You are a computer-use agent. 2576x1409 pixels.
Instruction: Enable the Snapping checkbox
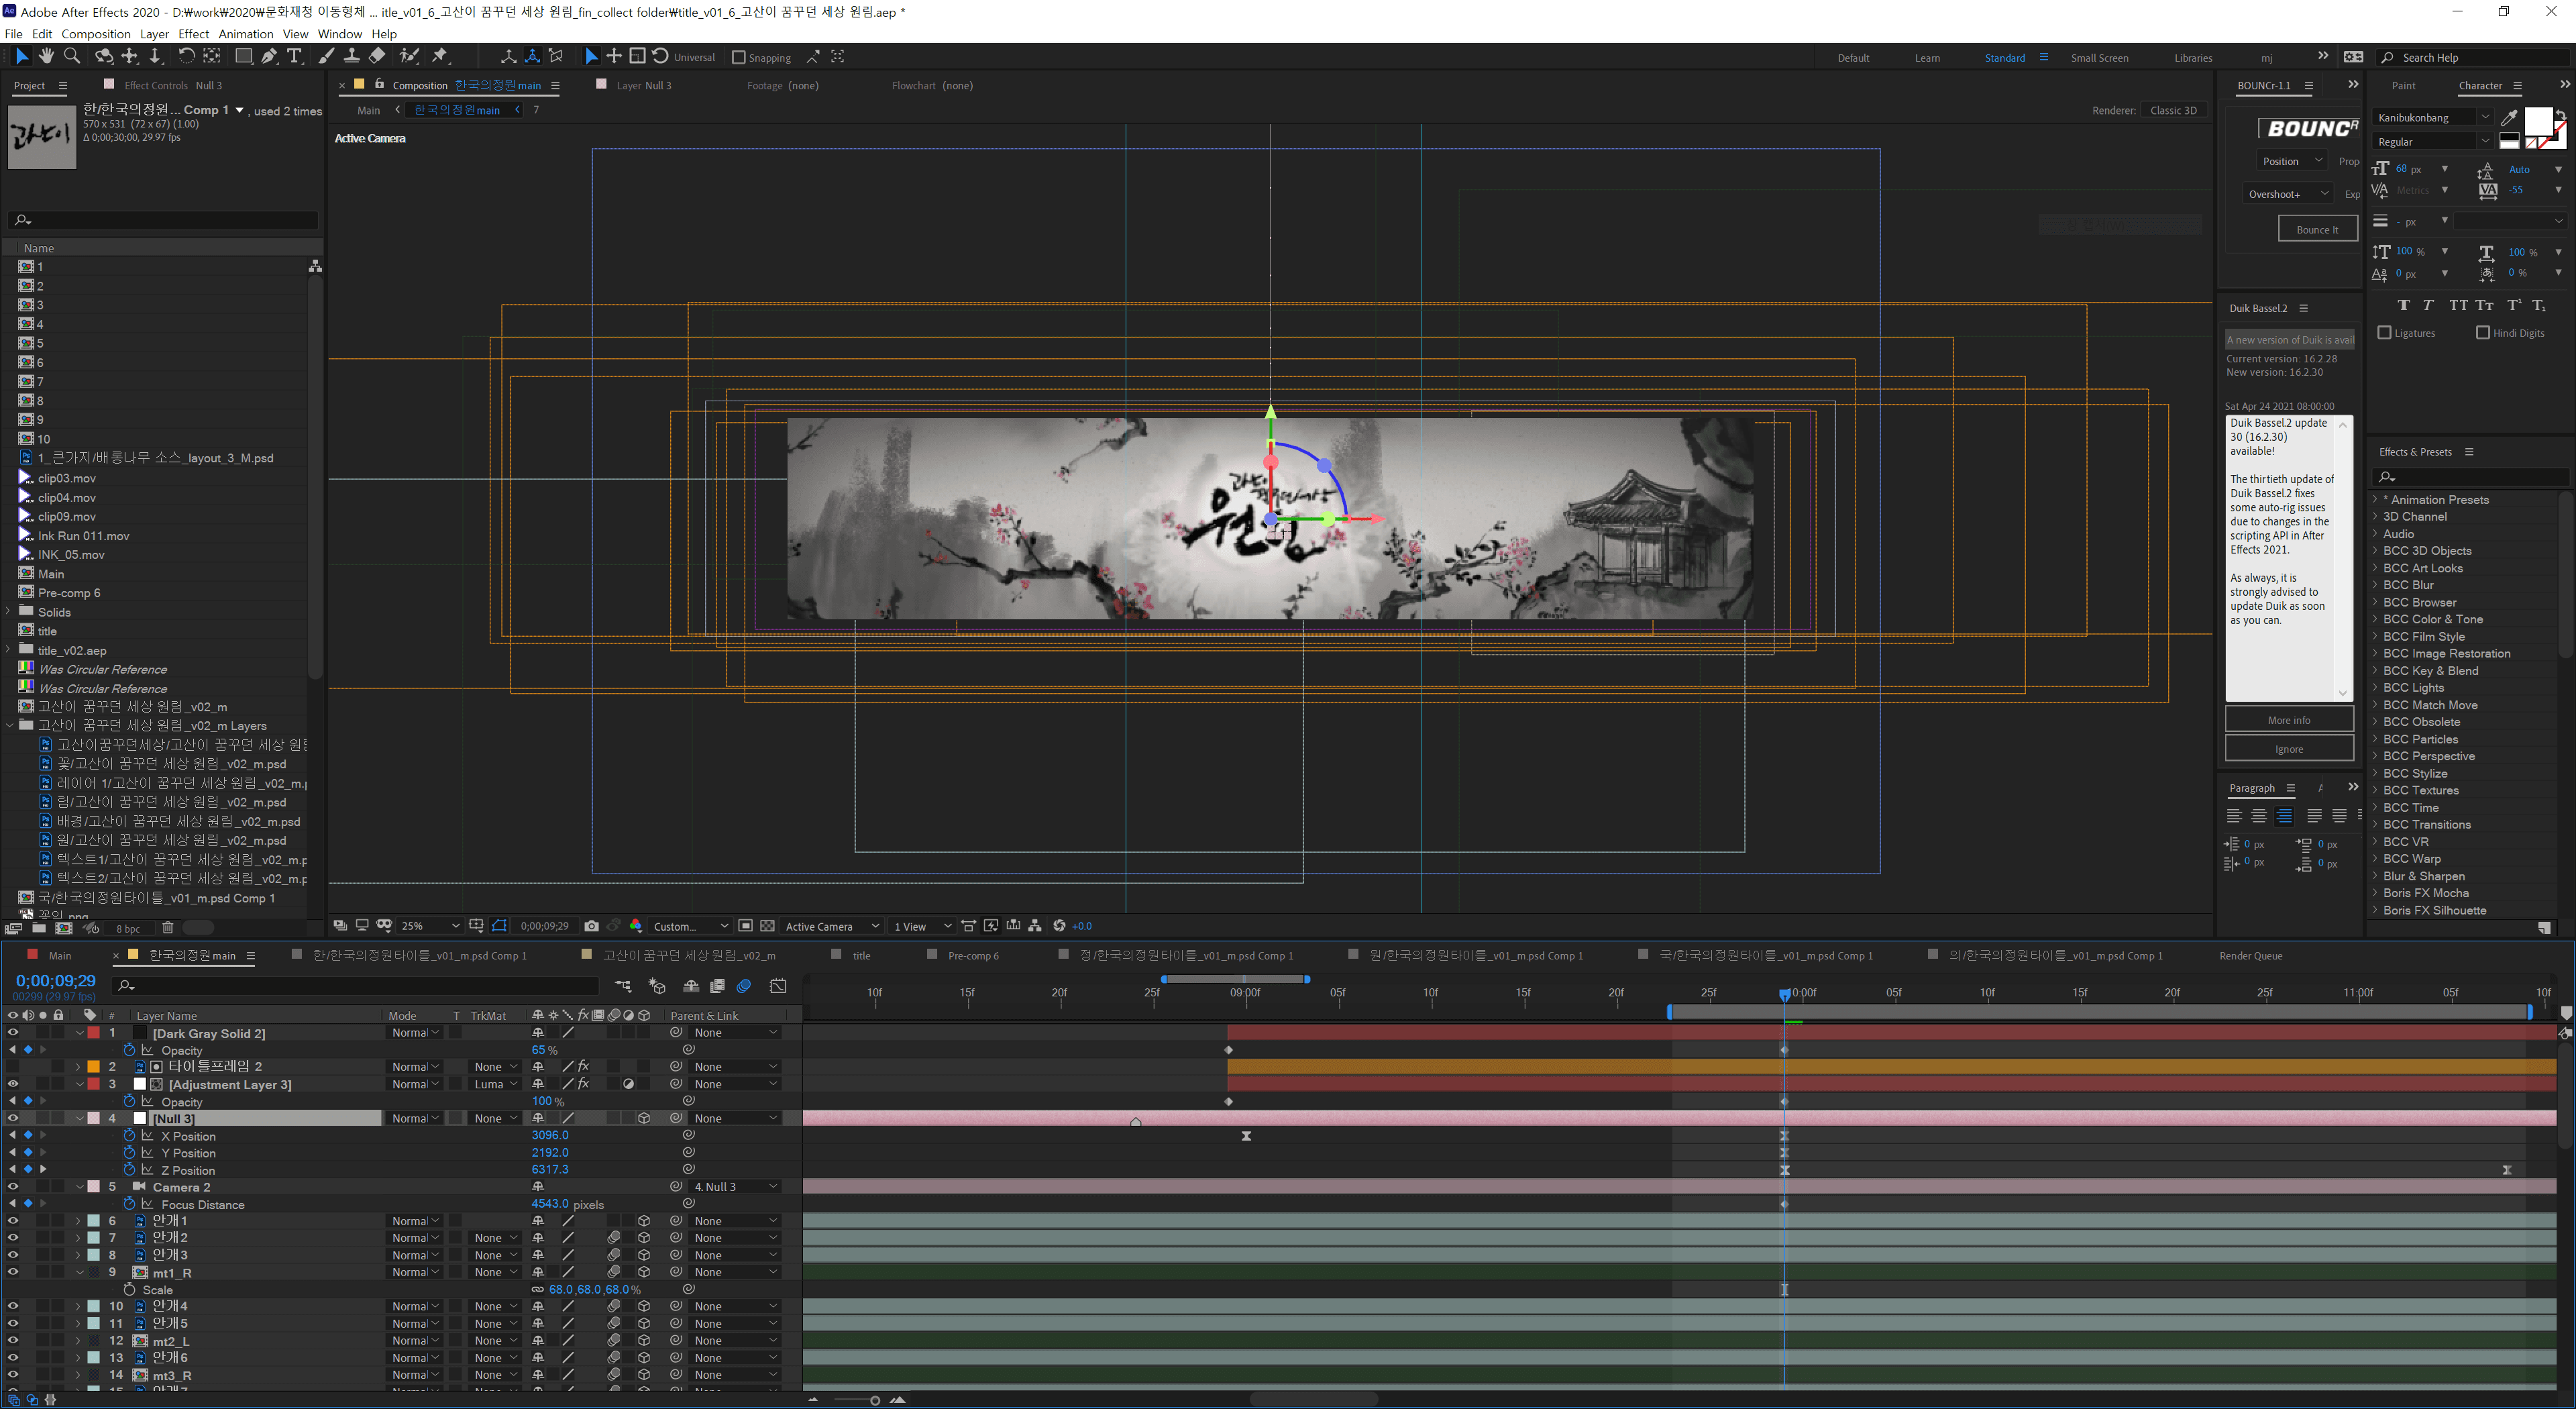739,57
